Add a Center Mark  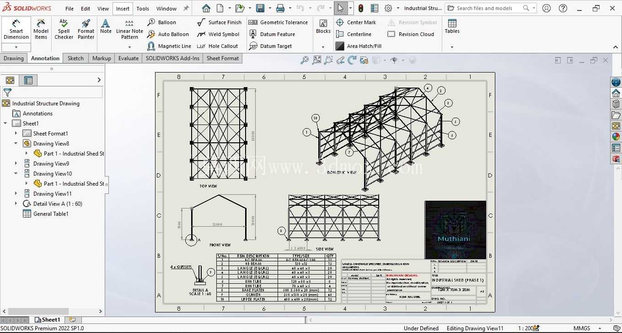356,22
